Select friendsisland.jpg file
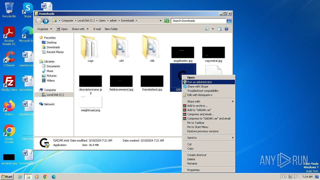320x180 pixels. 152,83
